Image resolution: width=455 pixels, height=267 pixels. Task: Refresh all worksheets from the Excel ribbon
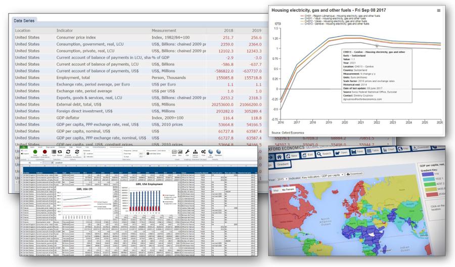point(77,152)
